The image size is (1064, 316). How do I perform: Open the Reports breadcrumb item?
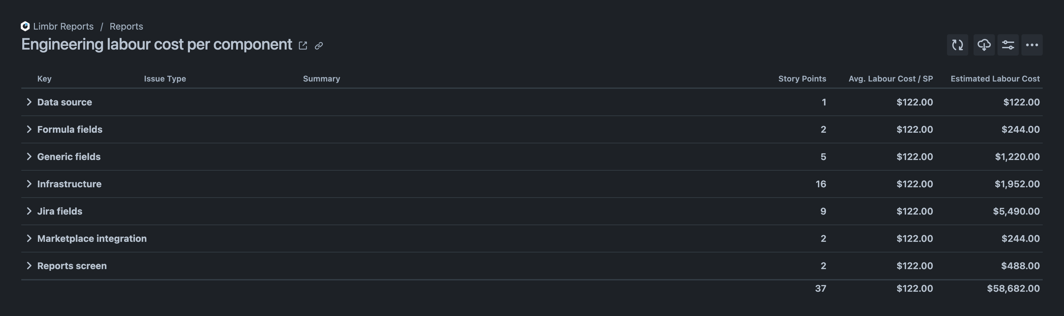(126, 26)
